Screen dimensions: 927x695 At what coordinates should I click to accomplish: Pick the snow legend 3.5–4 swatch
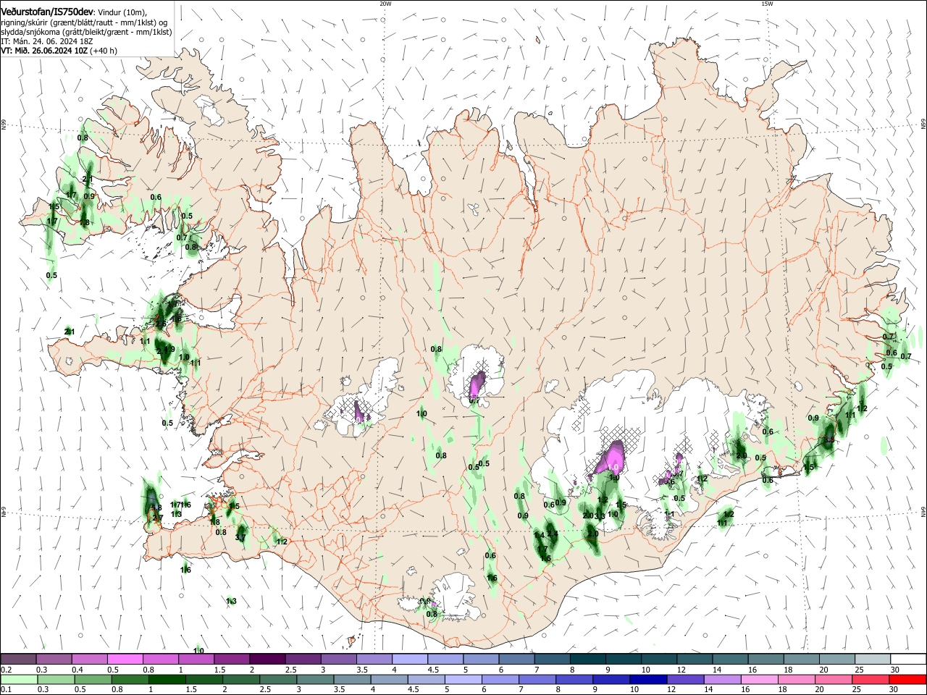(x=374, y=659)
